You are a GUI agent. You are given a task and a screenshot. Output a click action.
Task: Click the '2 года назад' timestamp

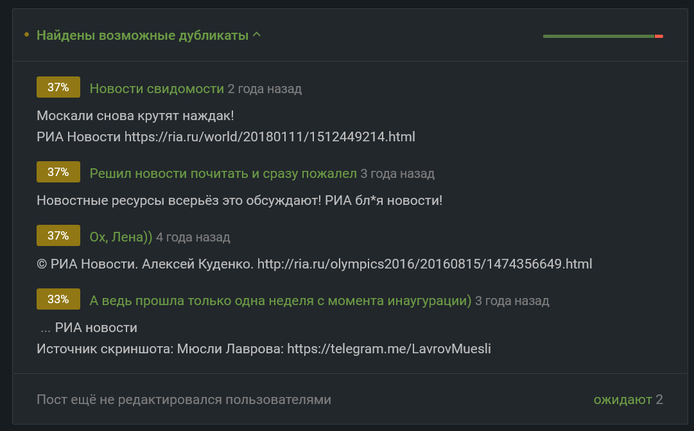265,89
